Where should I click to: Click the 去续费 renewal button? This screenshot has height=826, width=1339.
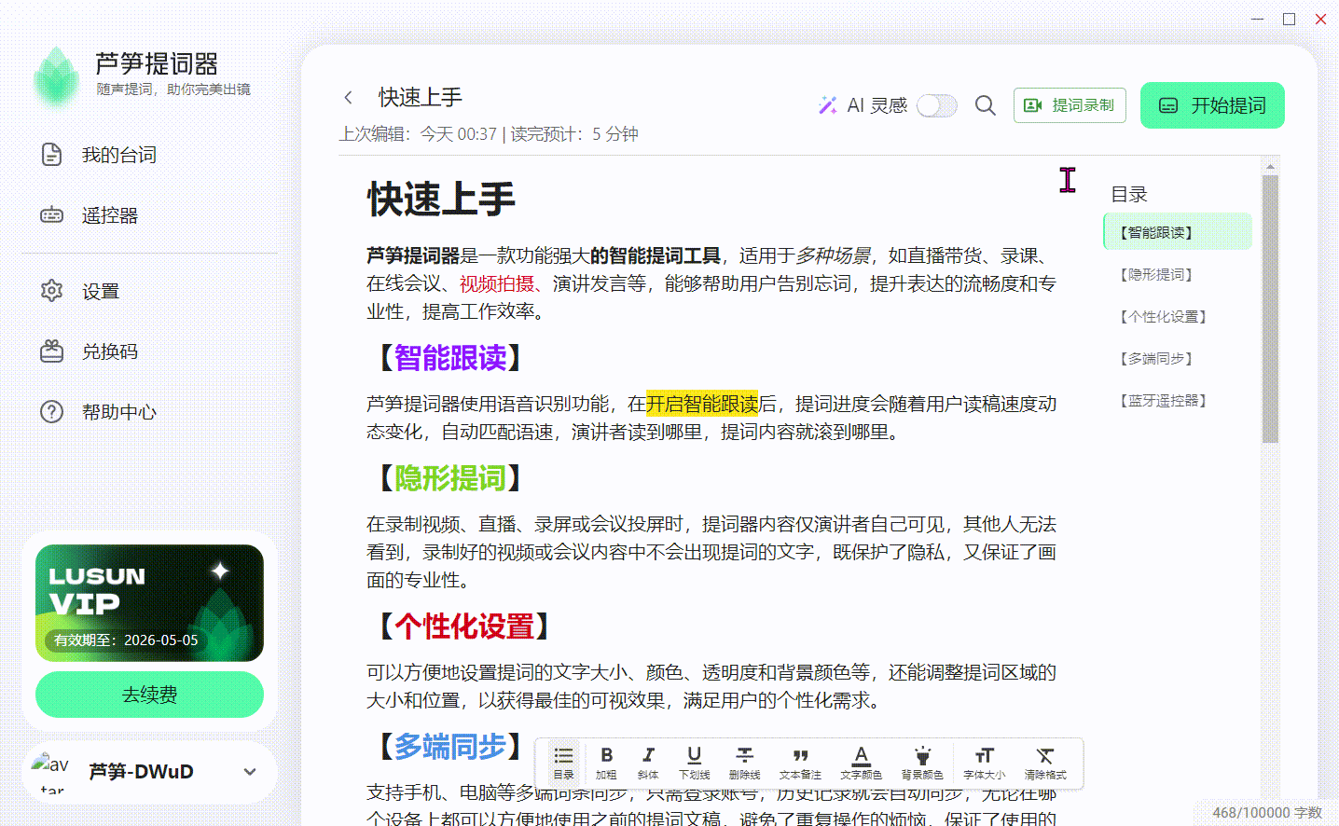149,695
